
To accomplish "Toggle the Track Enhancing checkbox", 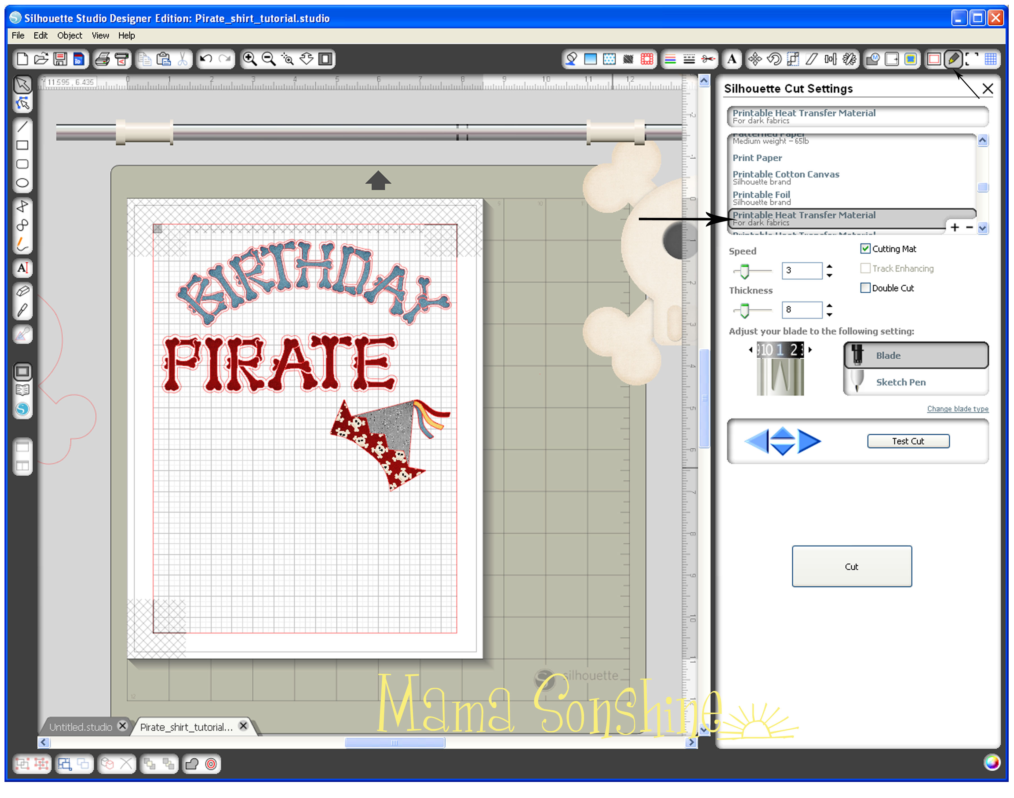I will click(x=865, y=268).
